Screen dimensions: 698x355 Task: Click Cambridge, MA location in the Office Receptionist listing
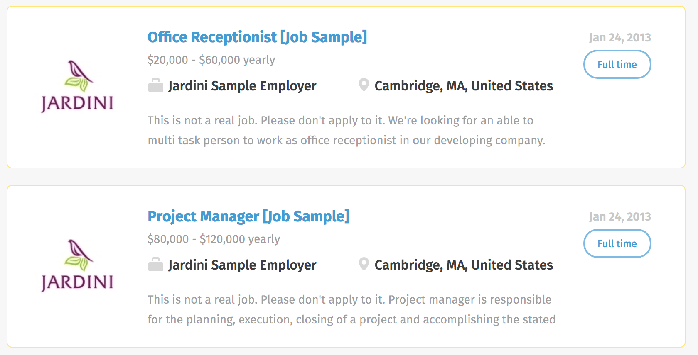point(464,86)
